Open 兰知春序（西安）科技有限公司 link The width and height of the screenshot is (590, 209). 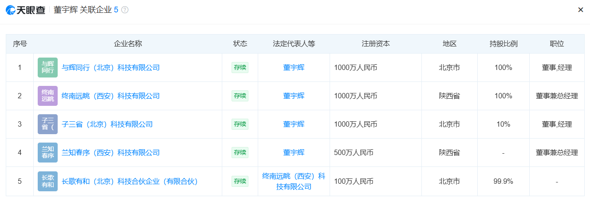[110, 153]
